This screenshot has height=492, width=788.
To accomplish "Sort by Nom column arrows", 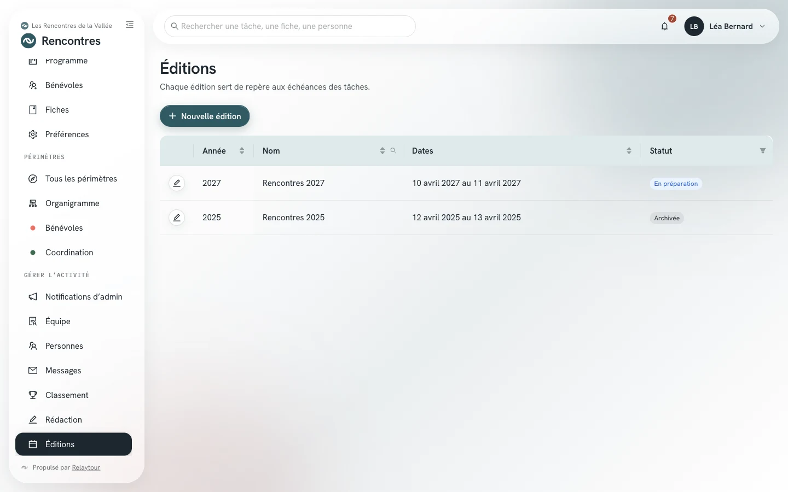I will [x=383, y=151].
